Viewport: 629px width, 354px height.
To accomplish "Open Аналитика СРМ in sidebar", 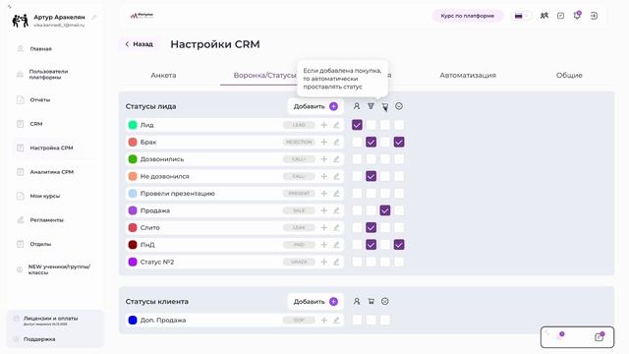I will 51,172.
